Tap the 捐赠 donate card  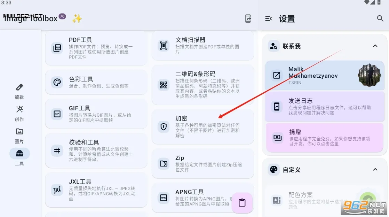click(326, 137)
